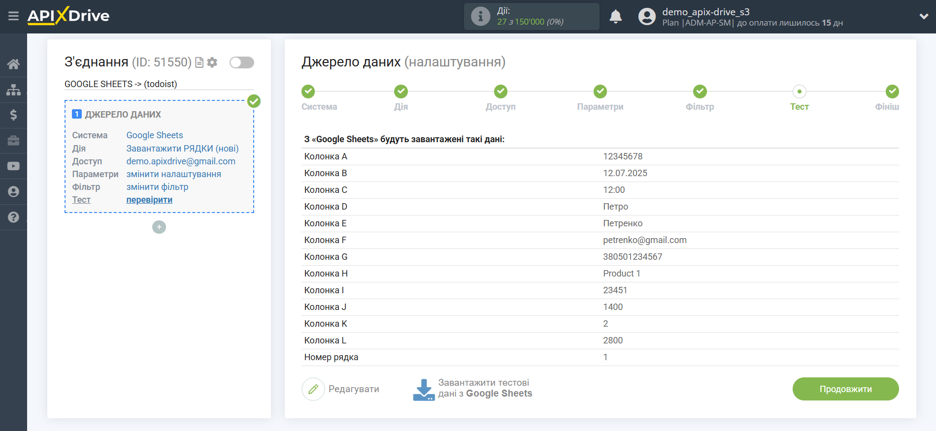This screenshot has width=936, height=431.
Task: Click the copy document icon near connection ID
Action: point(200,62)
